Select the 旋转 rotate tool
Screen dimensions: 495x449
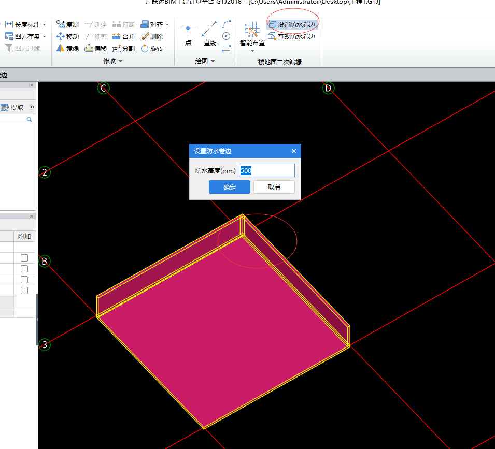[152, 48]
